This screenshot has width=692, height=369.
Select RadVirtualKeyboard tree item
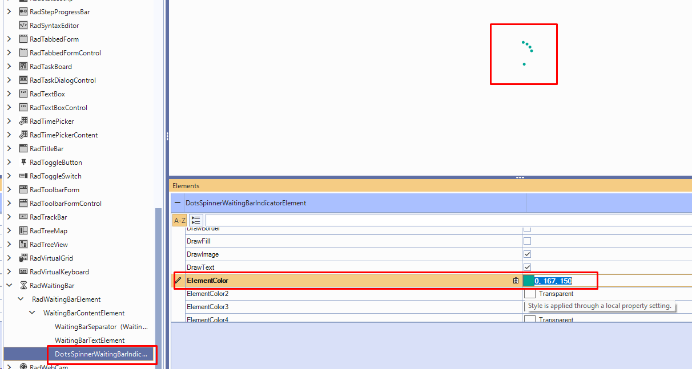point(59,272)
